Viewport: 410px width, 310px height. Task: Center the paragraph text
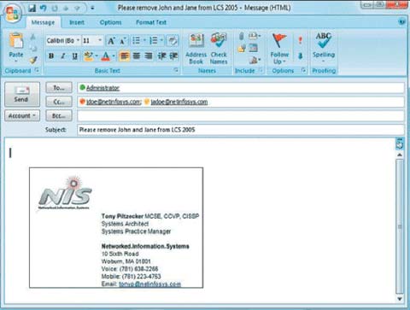[137, 56]
